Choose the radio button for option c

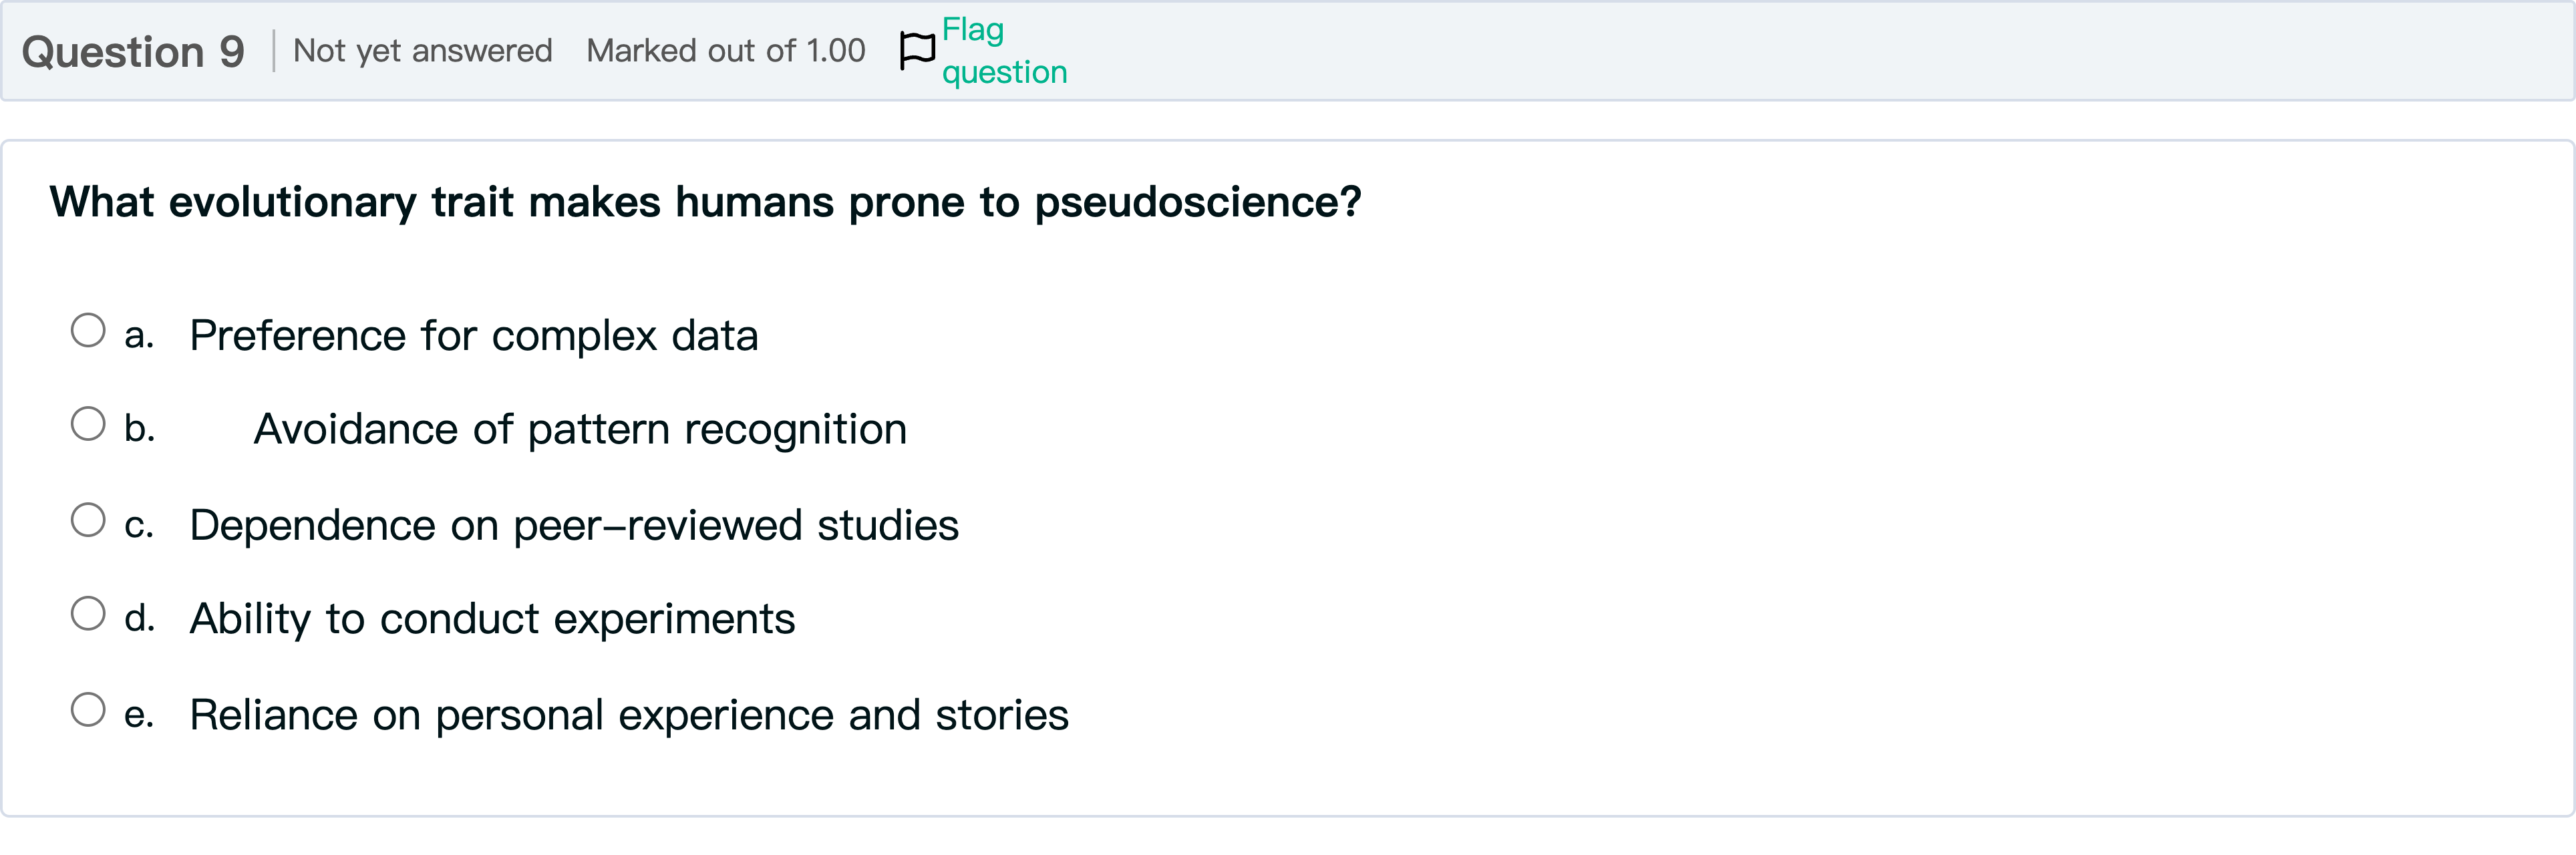tap(88, 520)
